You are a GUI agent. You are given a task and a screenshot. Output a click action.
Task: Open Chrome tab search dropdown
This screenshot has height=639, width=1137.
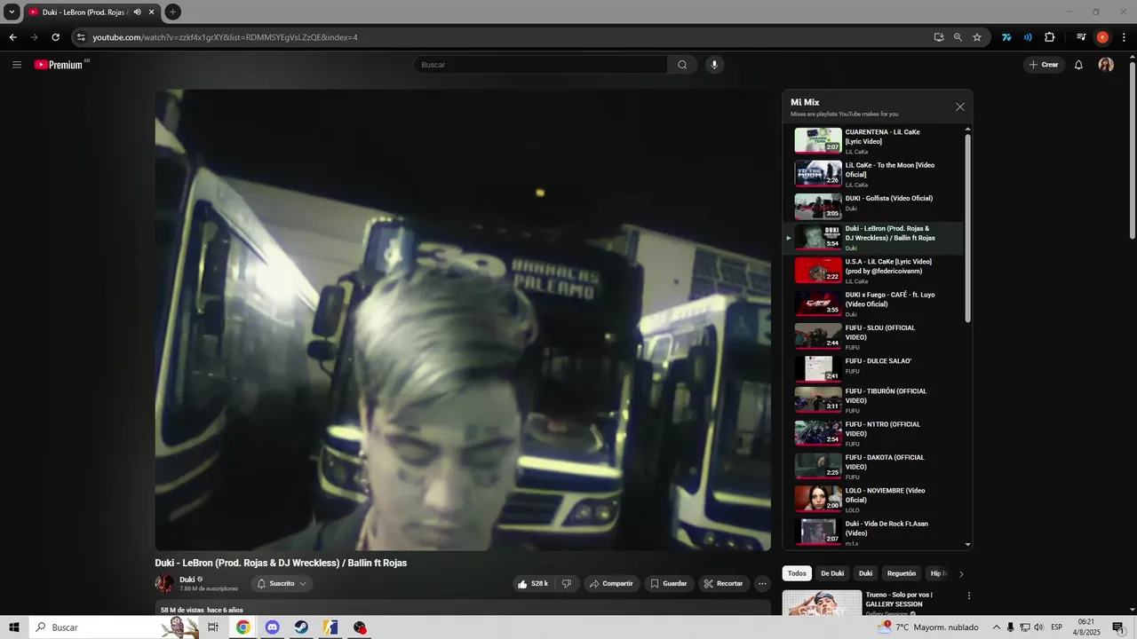pos(12,12)
